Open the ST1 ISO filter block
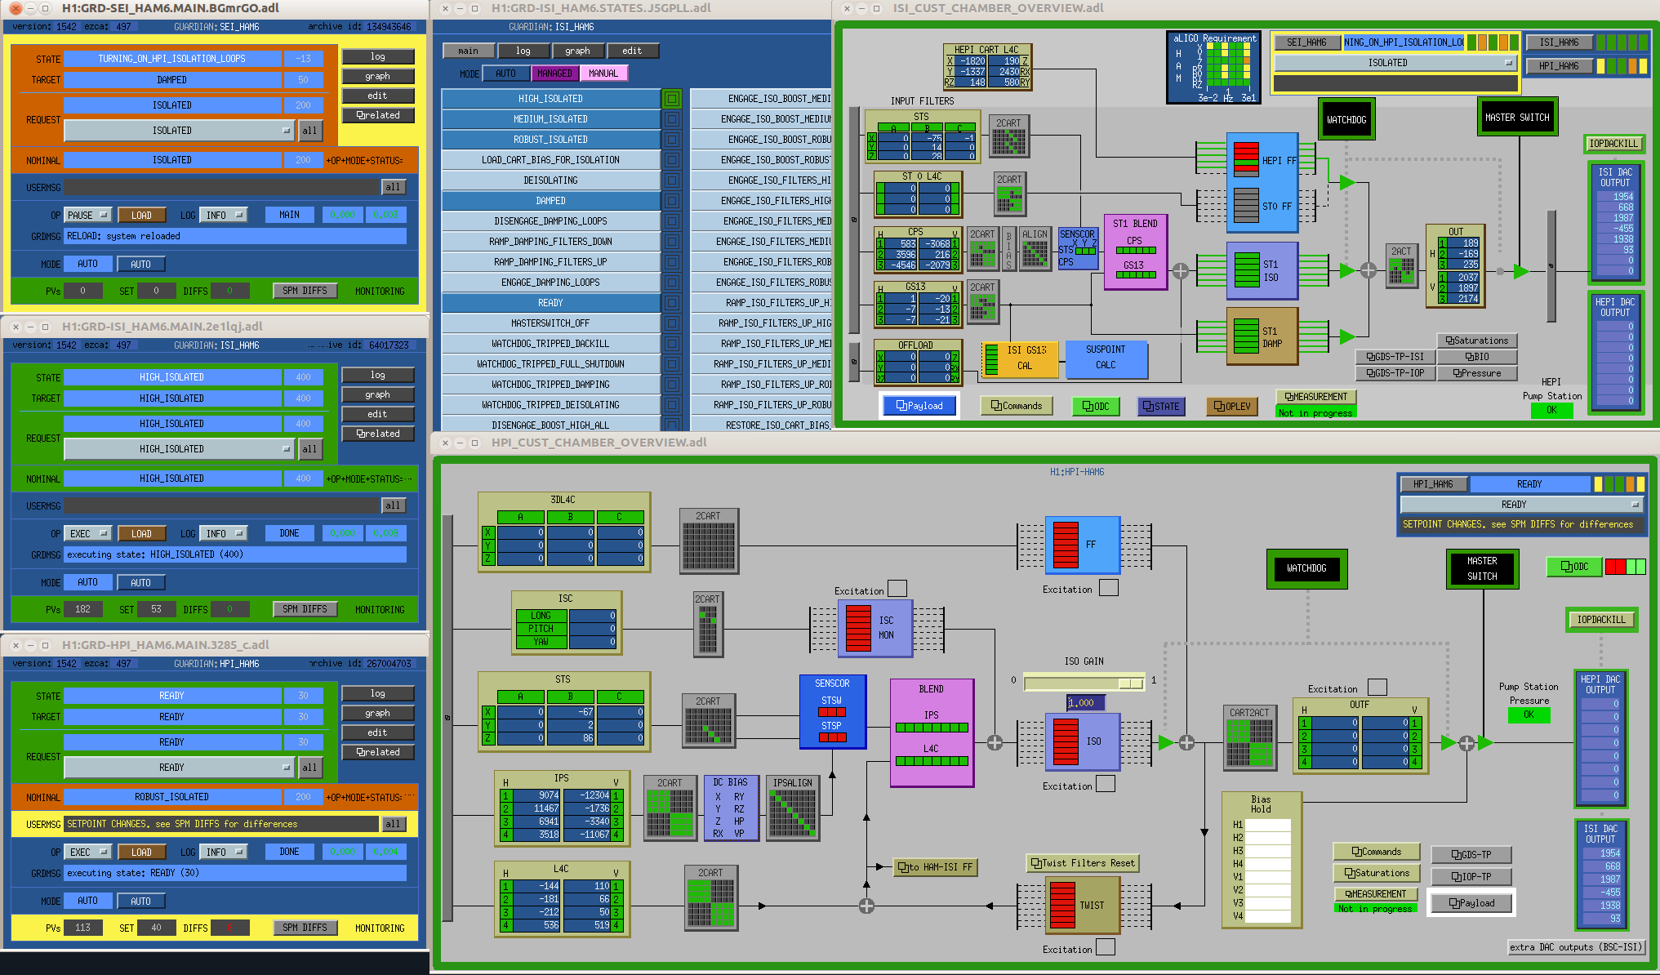1660x975 pixels. 1262,270
